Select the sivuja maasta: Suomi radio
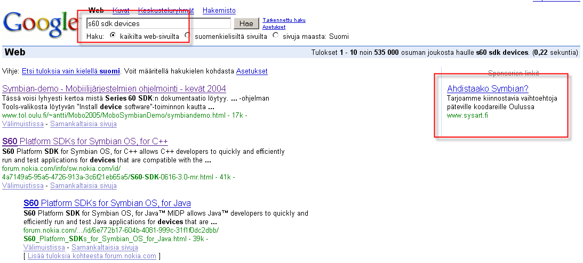 coord(275,36)
